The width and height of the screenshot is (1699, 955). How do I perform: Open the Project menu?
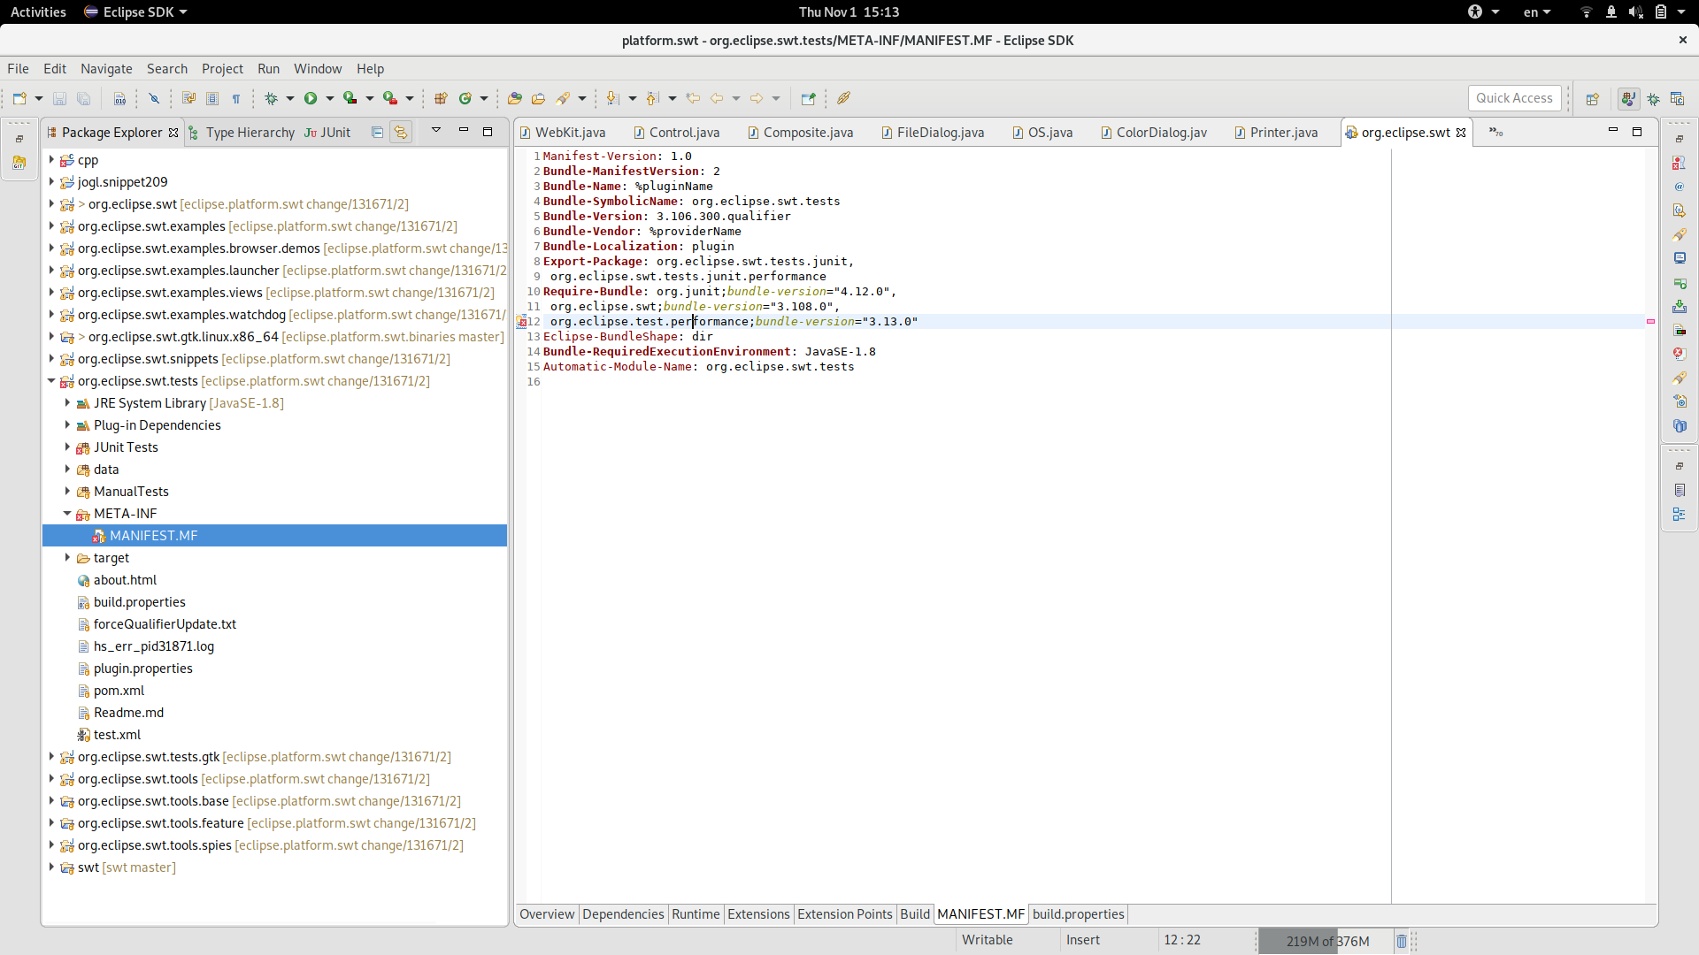222,69
